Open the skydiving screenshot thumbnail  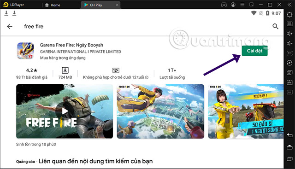160,111
